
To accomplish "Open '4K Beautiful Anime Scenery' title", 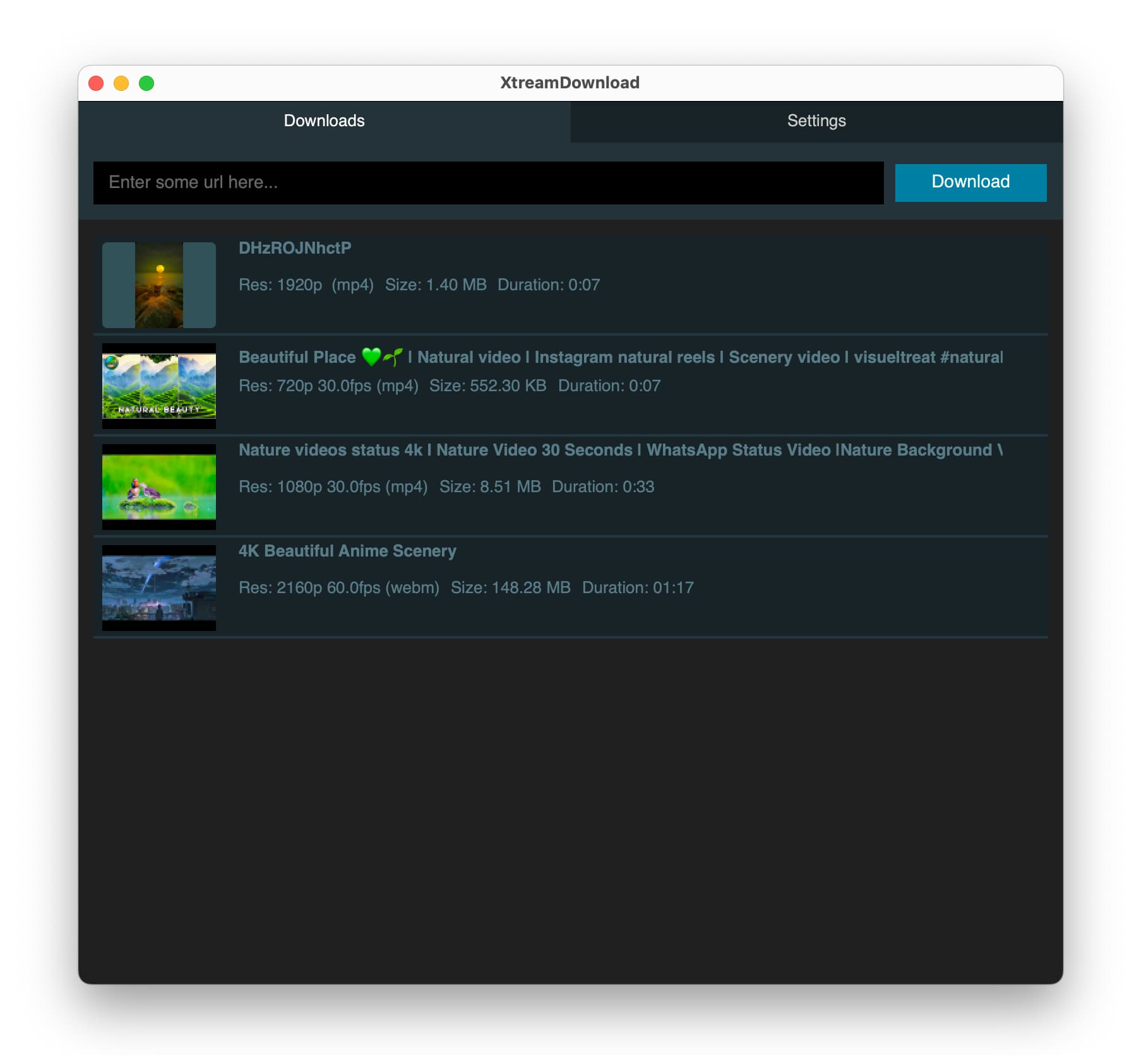I will pos(347,551).
